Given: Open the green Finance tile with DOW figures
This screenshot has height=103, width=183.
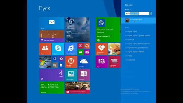Looking at the screenshot, I should [x=52, y=88].
